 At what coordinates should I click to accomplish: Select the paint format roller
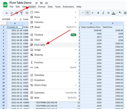click(21, 13)
